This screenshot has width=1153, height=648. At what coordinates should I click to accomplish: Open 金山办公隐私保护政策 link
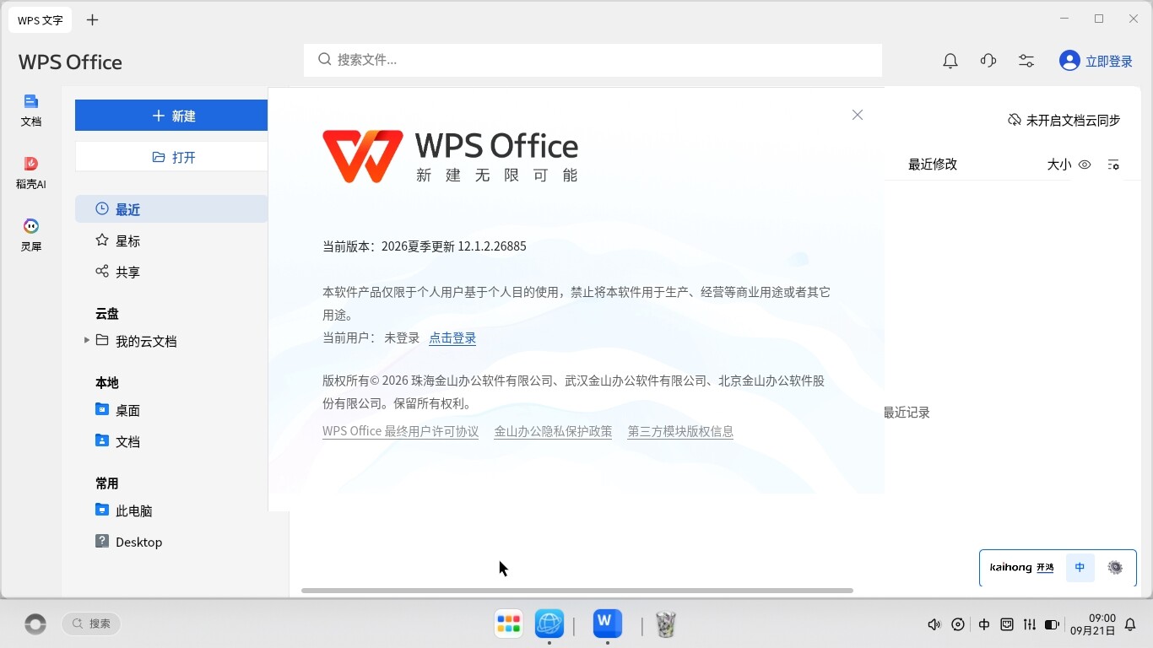tap(553, 431)
